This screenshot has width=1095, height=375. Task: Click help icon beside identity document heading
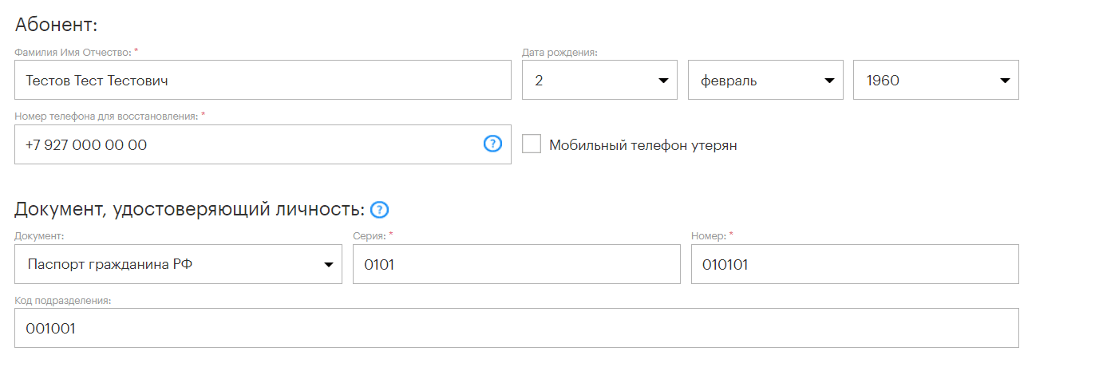pyautogui.click(x=380, y=210)
